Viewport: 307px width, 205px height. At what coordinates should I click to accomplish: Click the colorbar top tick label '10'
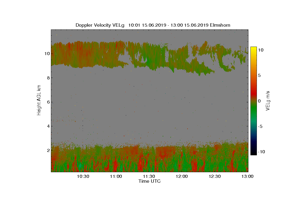[261, 50]
